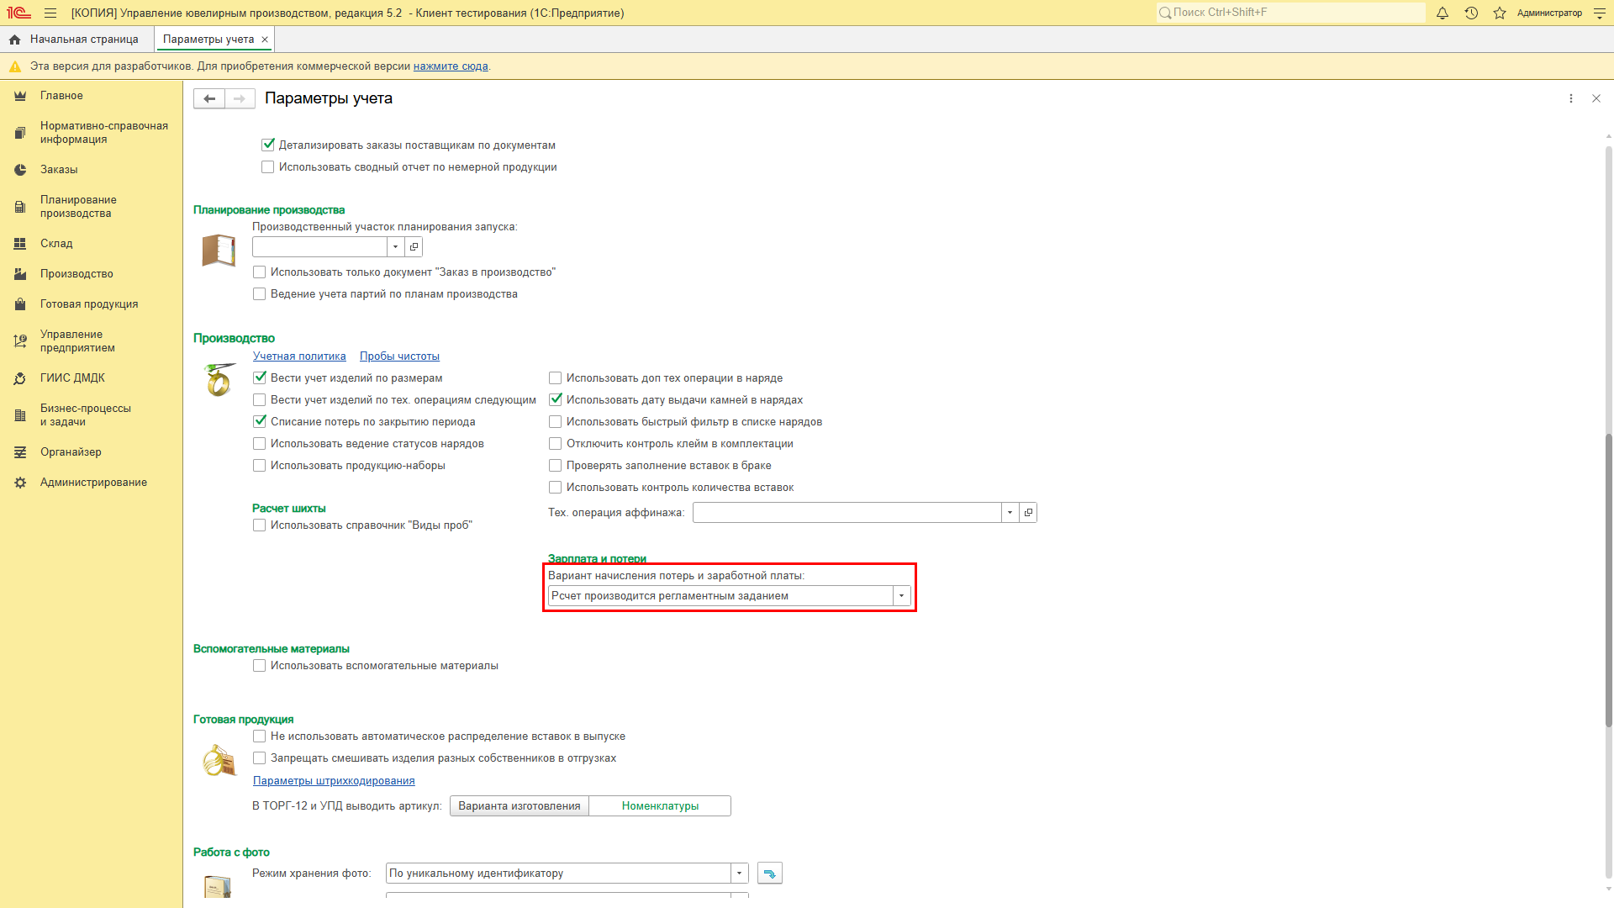Click the global search field Поиск
1614x908 pixels.
click(x=1290, y=13)
